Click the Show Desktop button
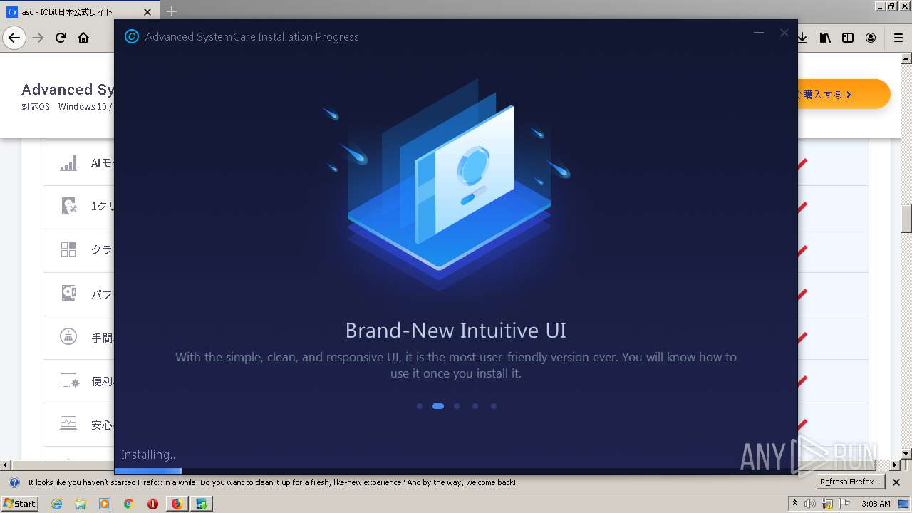This screenshot has height=513, width=912. pos(904,504)
